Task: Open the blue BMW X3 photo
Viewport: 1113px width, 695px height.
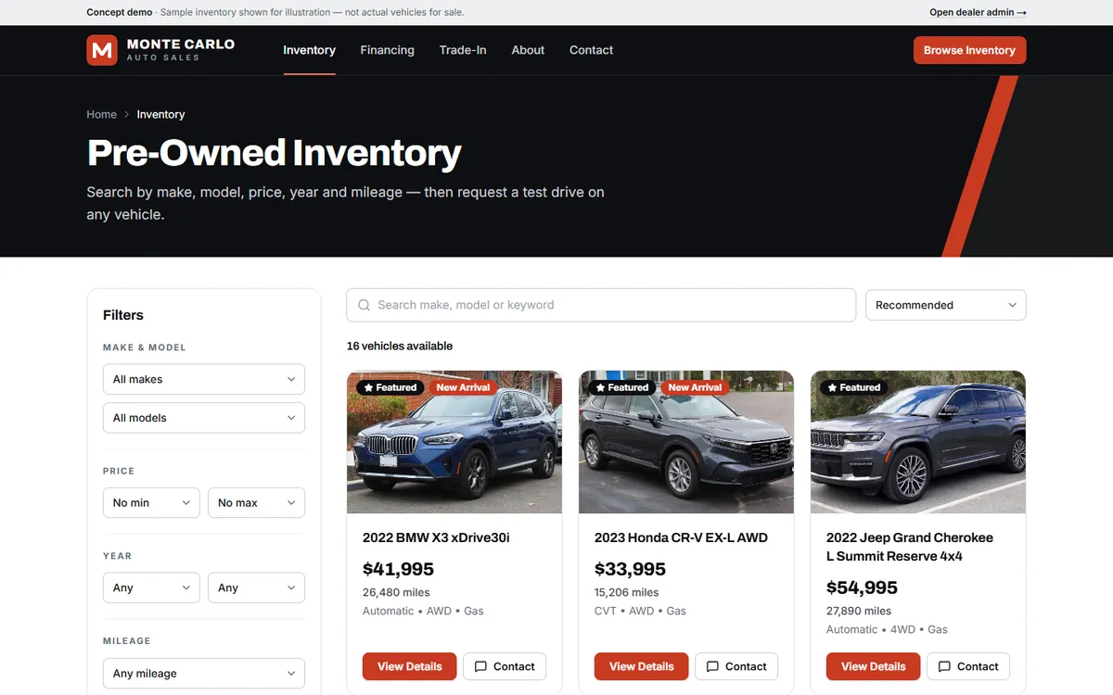Action: [454, 442]
